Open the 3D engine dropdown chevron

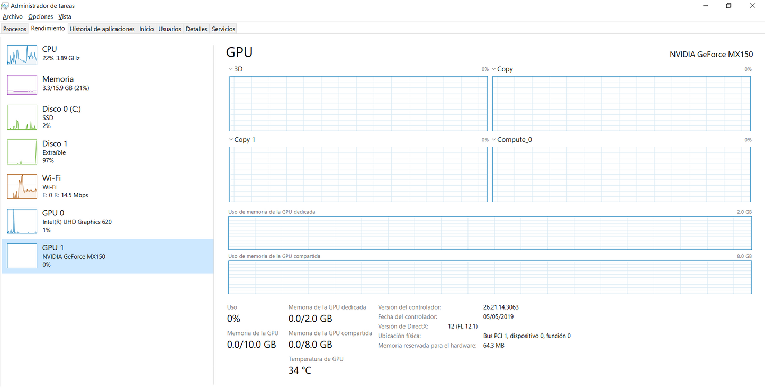[x=231, y=69]
